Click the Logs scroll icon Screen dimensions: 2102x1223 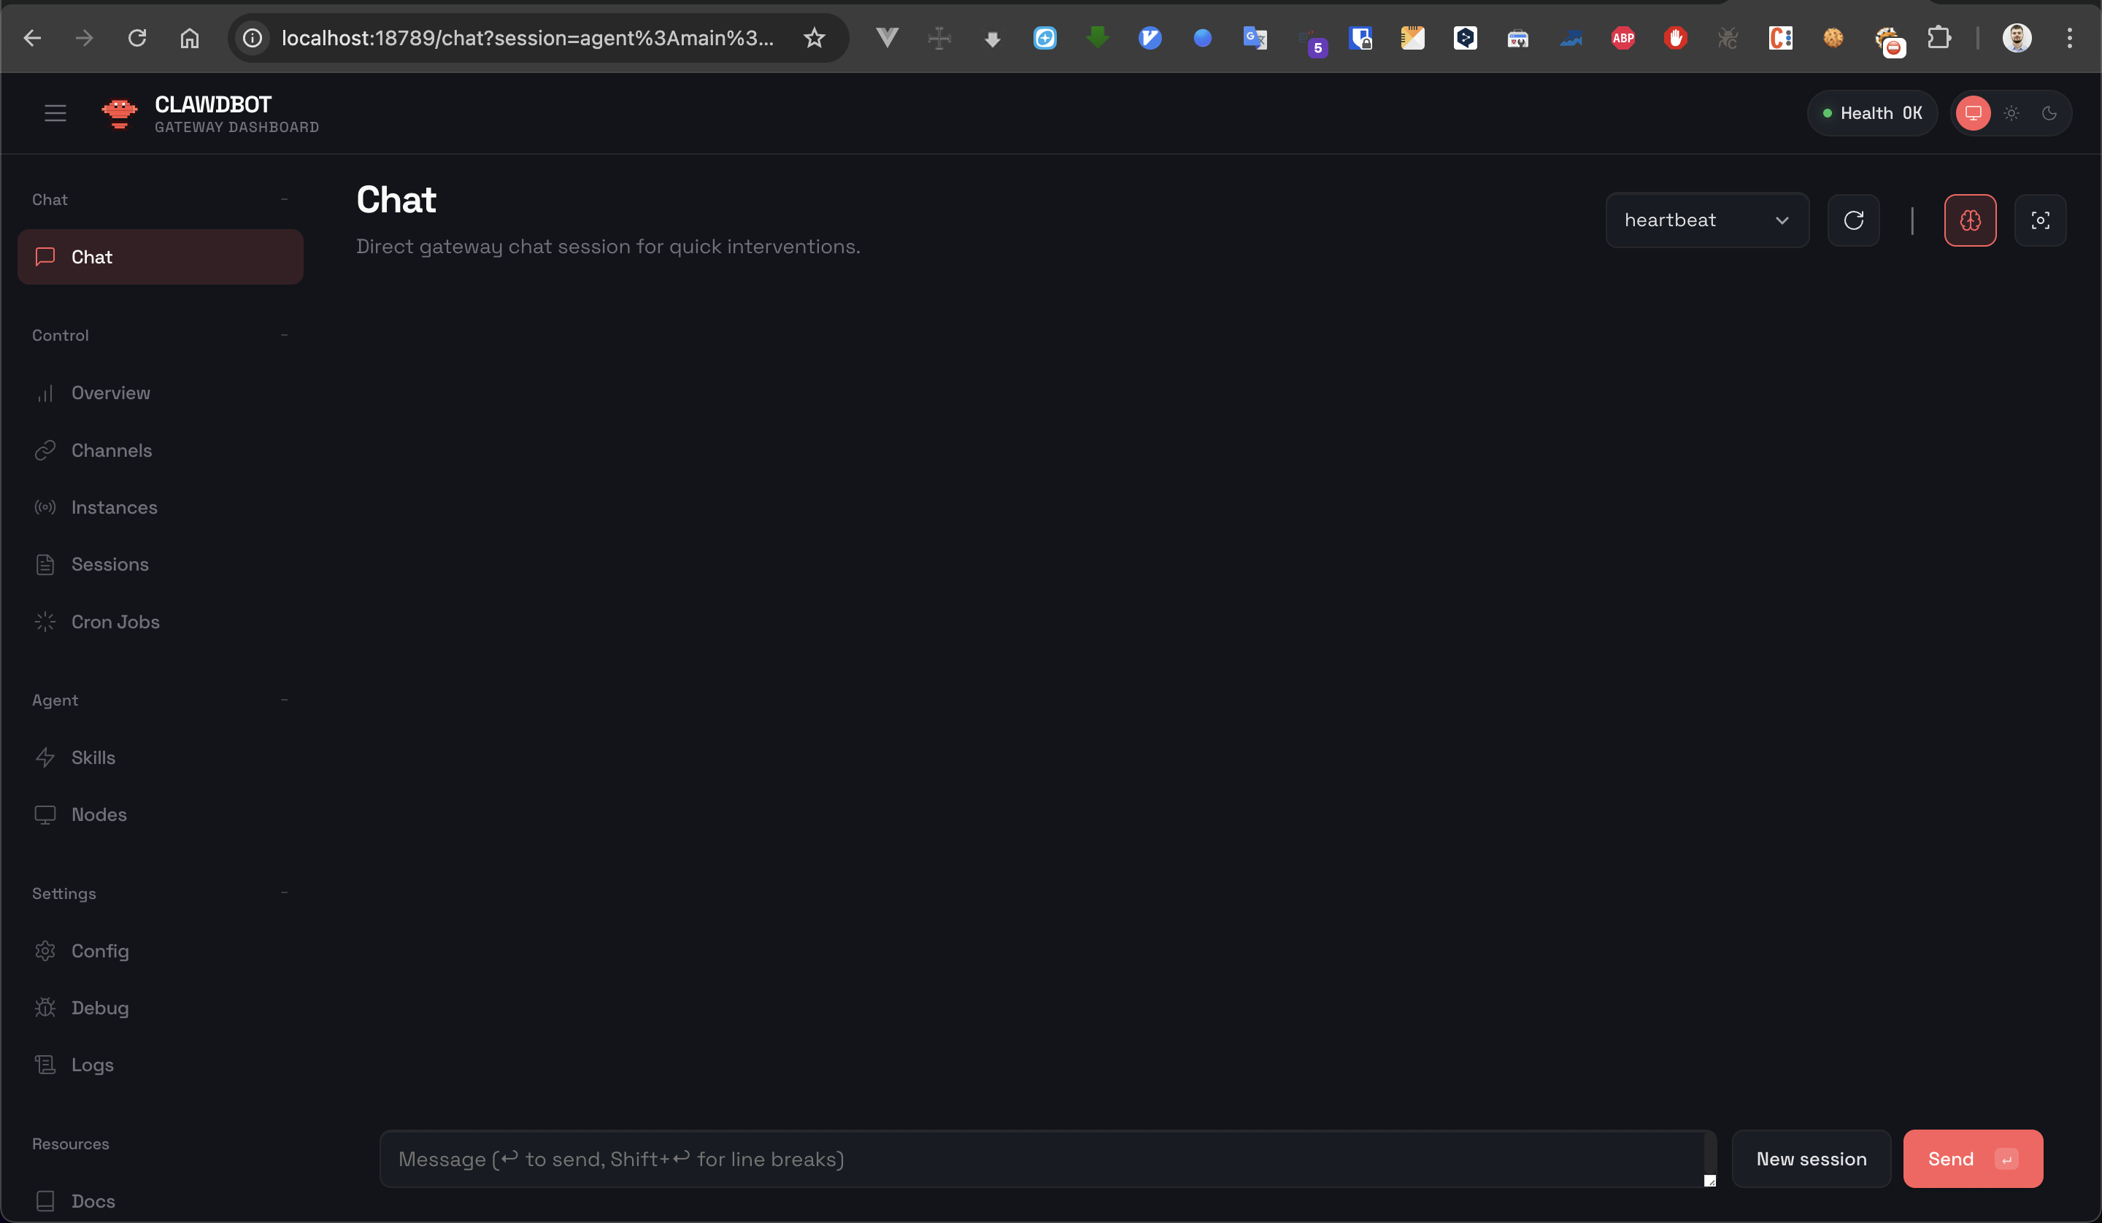pyautogui.click(x=45, y=1065)
